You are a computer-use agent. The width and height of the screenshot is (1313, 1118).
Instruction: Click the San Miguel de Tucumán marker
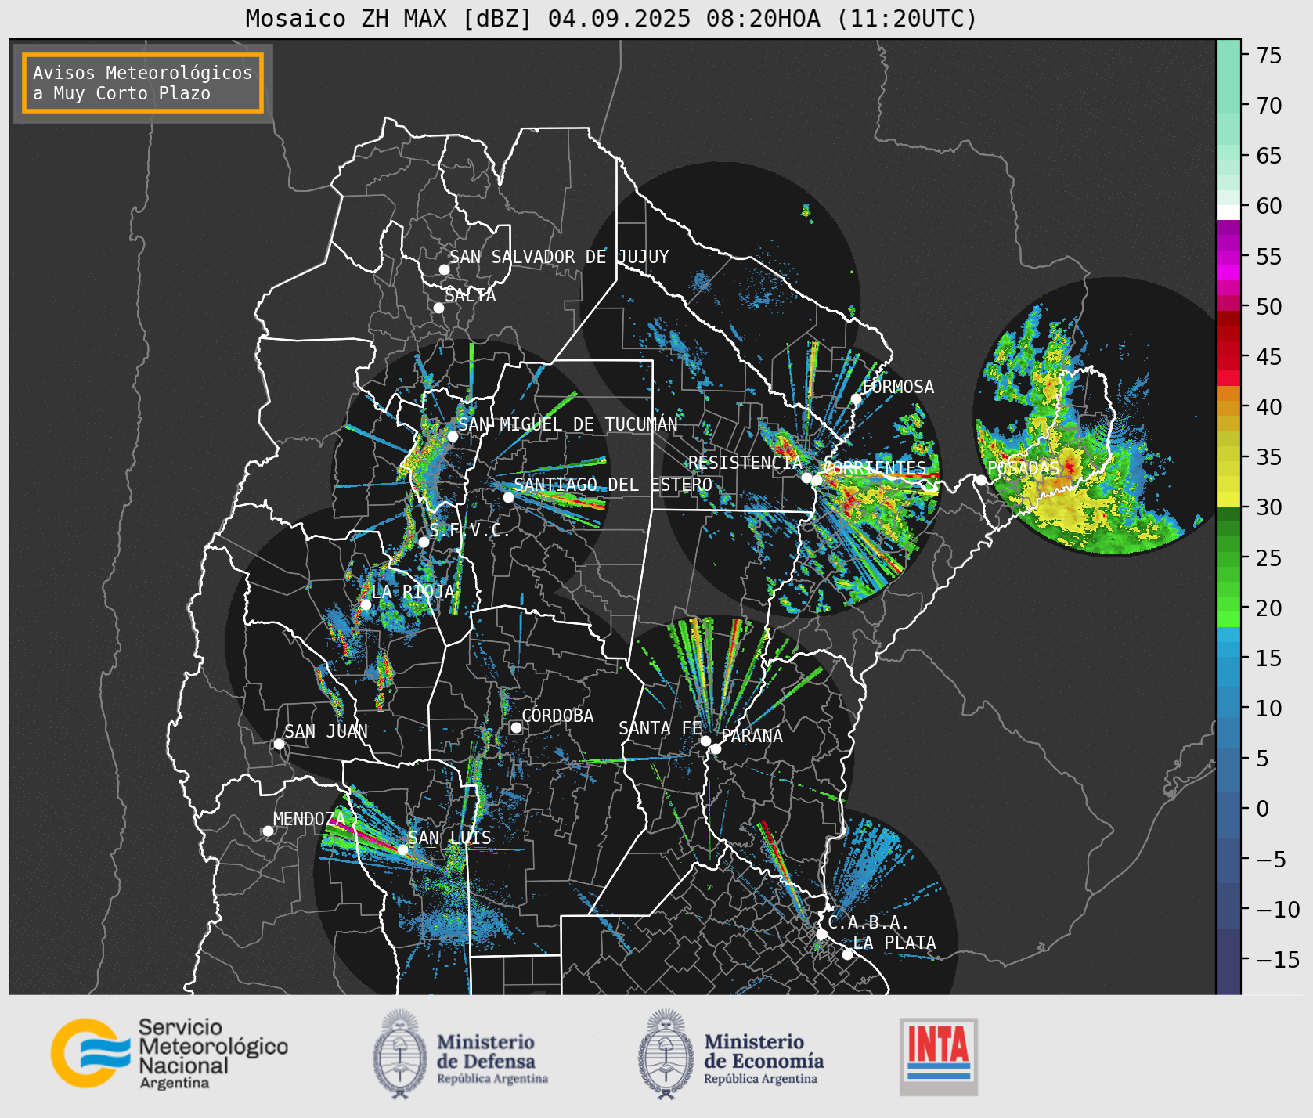[x=453, y=436]
